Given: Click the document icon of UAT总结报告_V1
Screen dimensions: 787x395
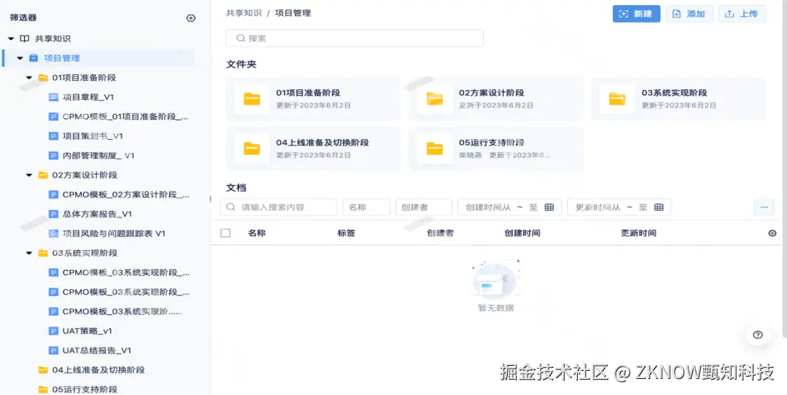Looking at the screenshot, I should coord(54,351).
